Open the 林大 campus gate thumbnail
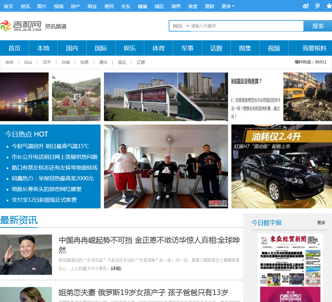The height and width of the screenshot is (302, 332). click(x=76, y=97)
